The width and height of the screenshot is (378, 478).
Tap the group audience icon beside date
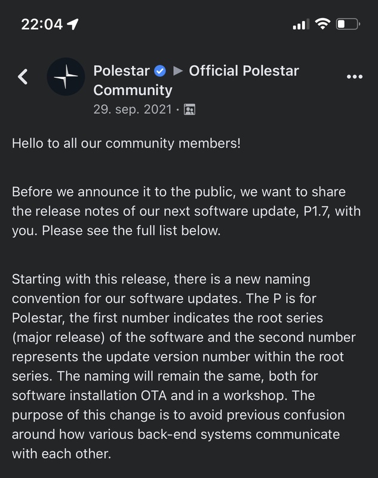190,110
